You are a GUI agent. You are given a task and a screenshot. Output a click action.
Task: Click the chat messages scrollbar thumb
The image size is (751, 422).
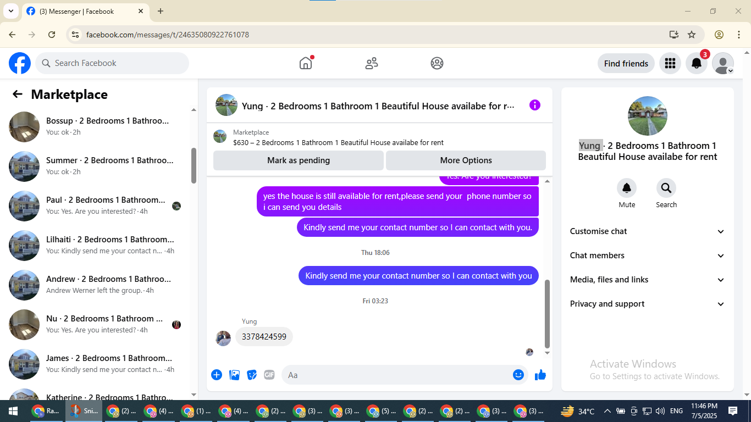[x=547, y=314]
